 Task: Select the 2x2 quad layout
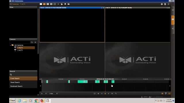coord(44,4)
